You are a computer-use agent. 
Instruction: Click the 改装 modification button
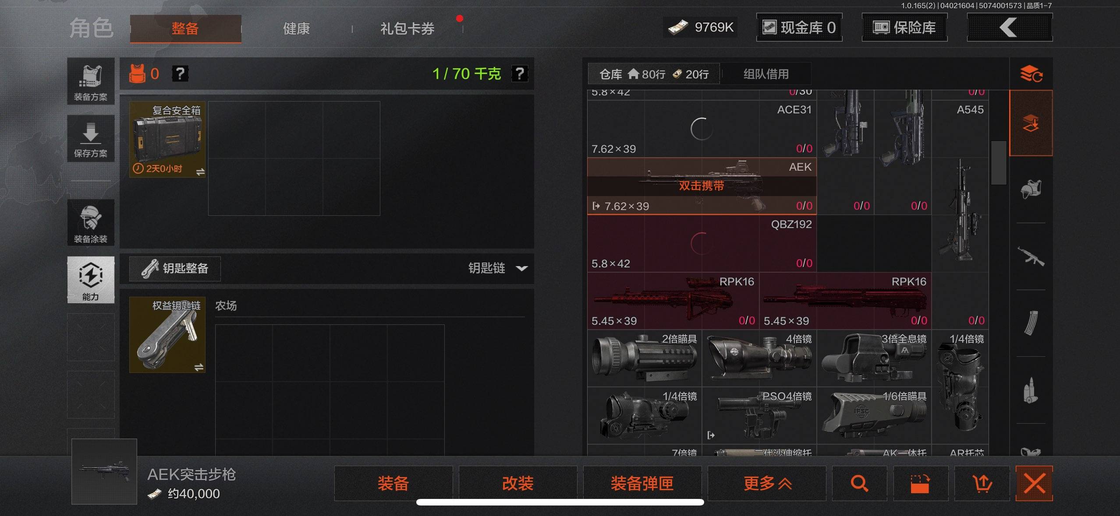(x=517, y=484)
